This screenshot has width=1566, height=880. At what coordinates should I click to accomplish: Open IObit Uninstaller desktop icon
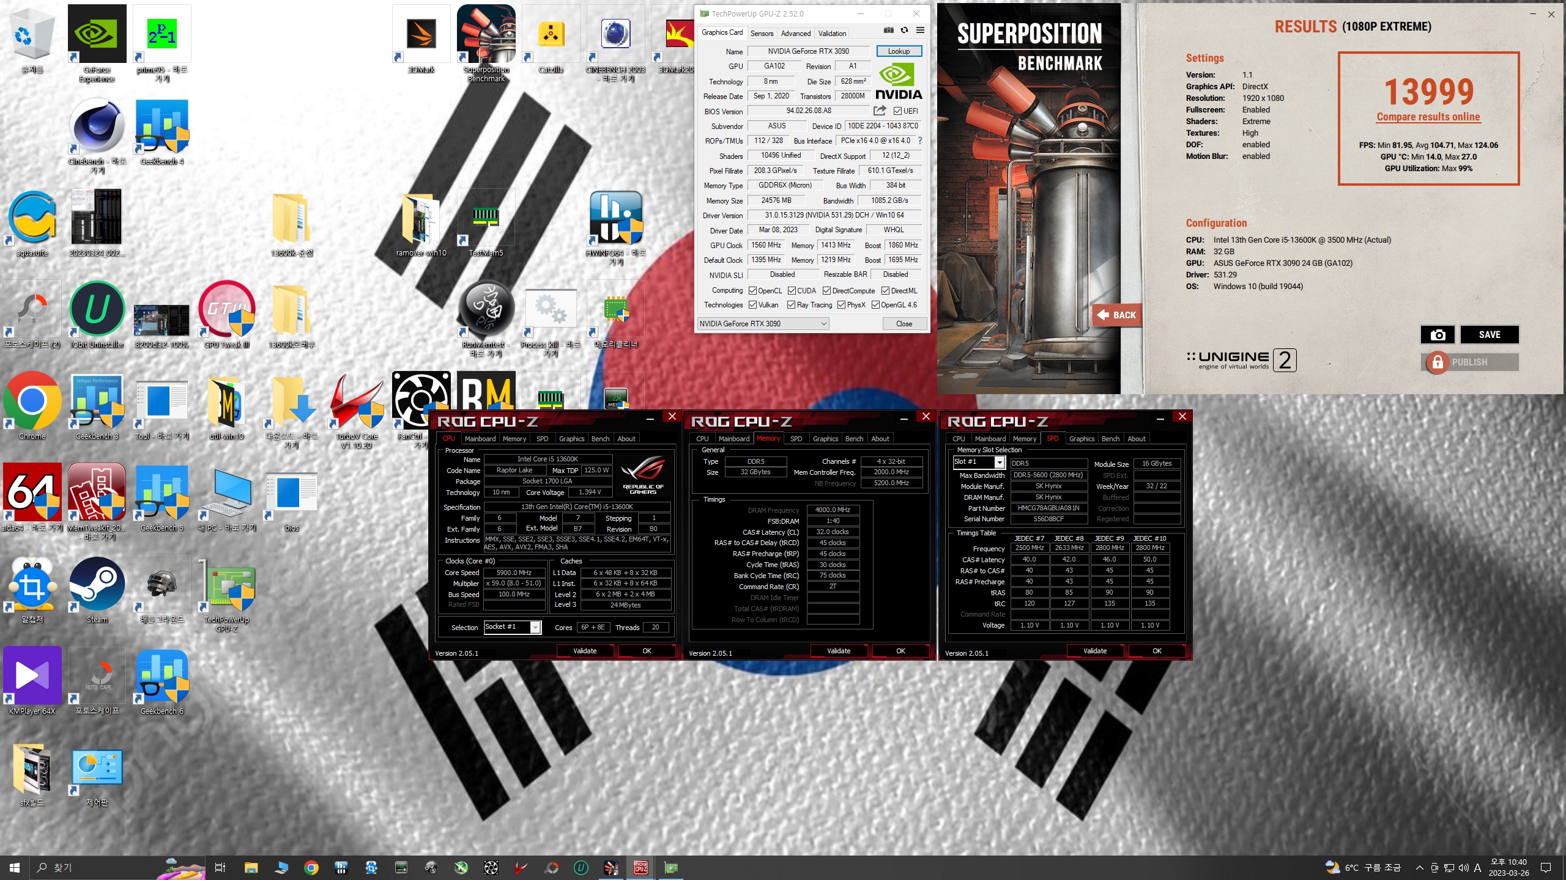pyautogui.click(x=97, y=315)
